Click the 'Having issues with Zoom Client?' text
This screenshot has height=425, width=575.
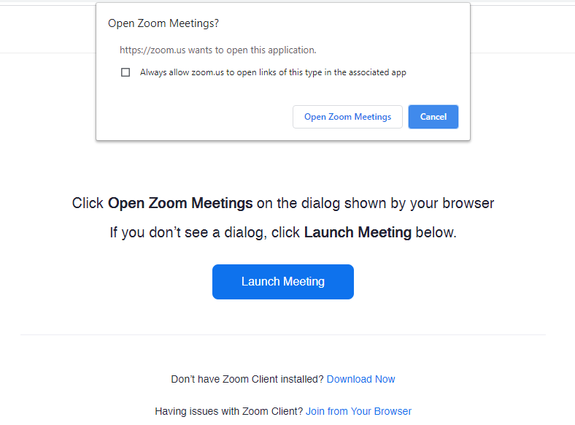[228, 411]
